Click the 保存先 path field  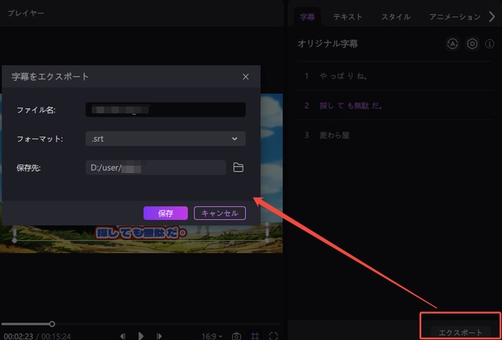tap(156, 168)
